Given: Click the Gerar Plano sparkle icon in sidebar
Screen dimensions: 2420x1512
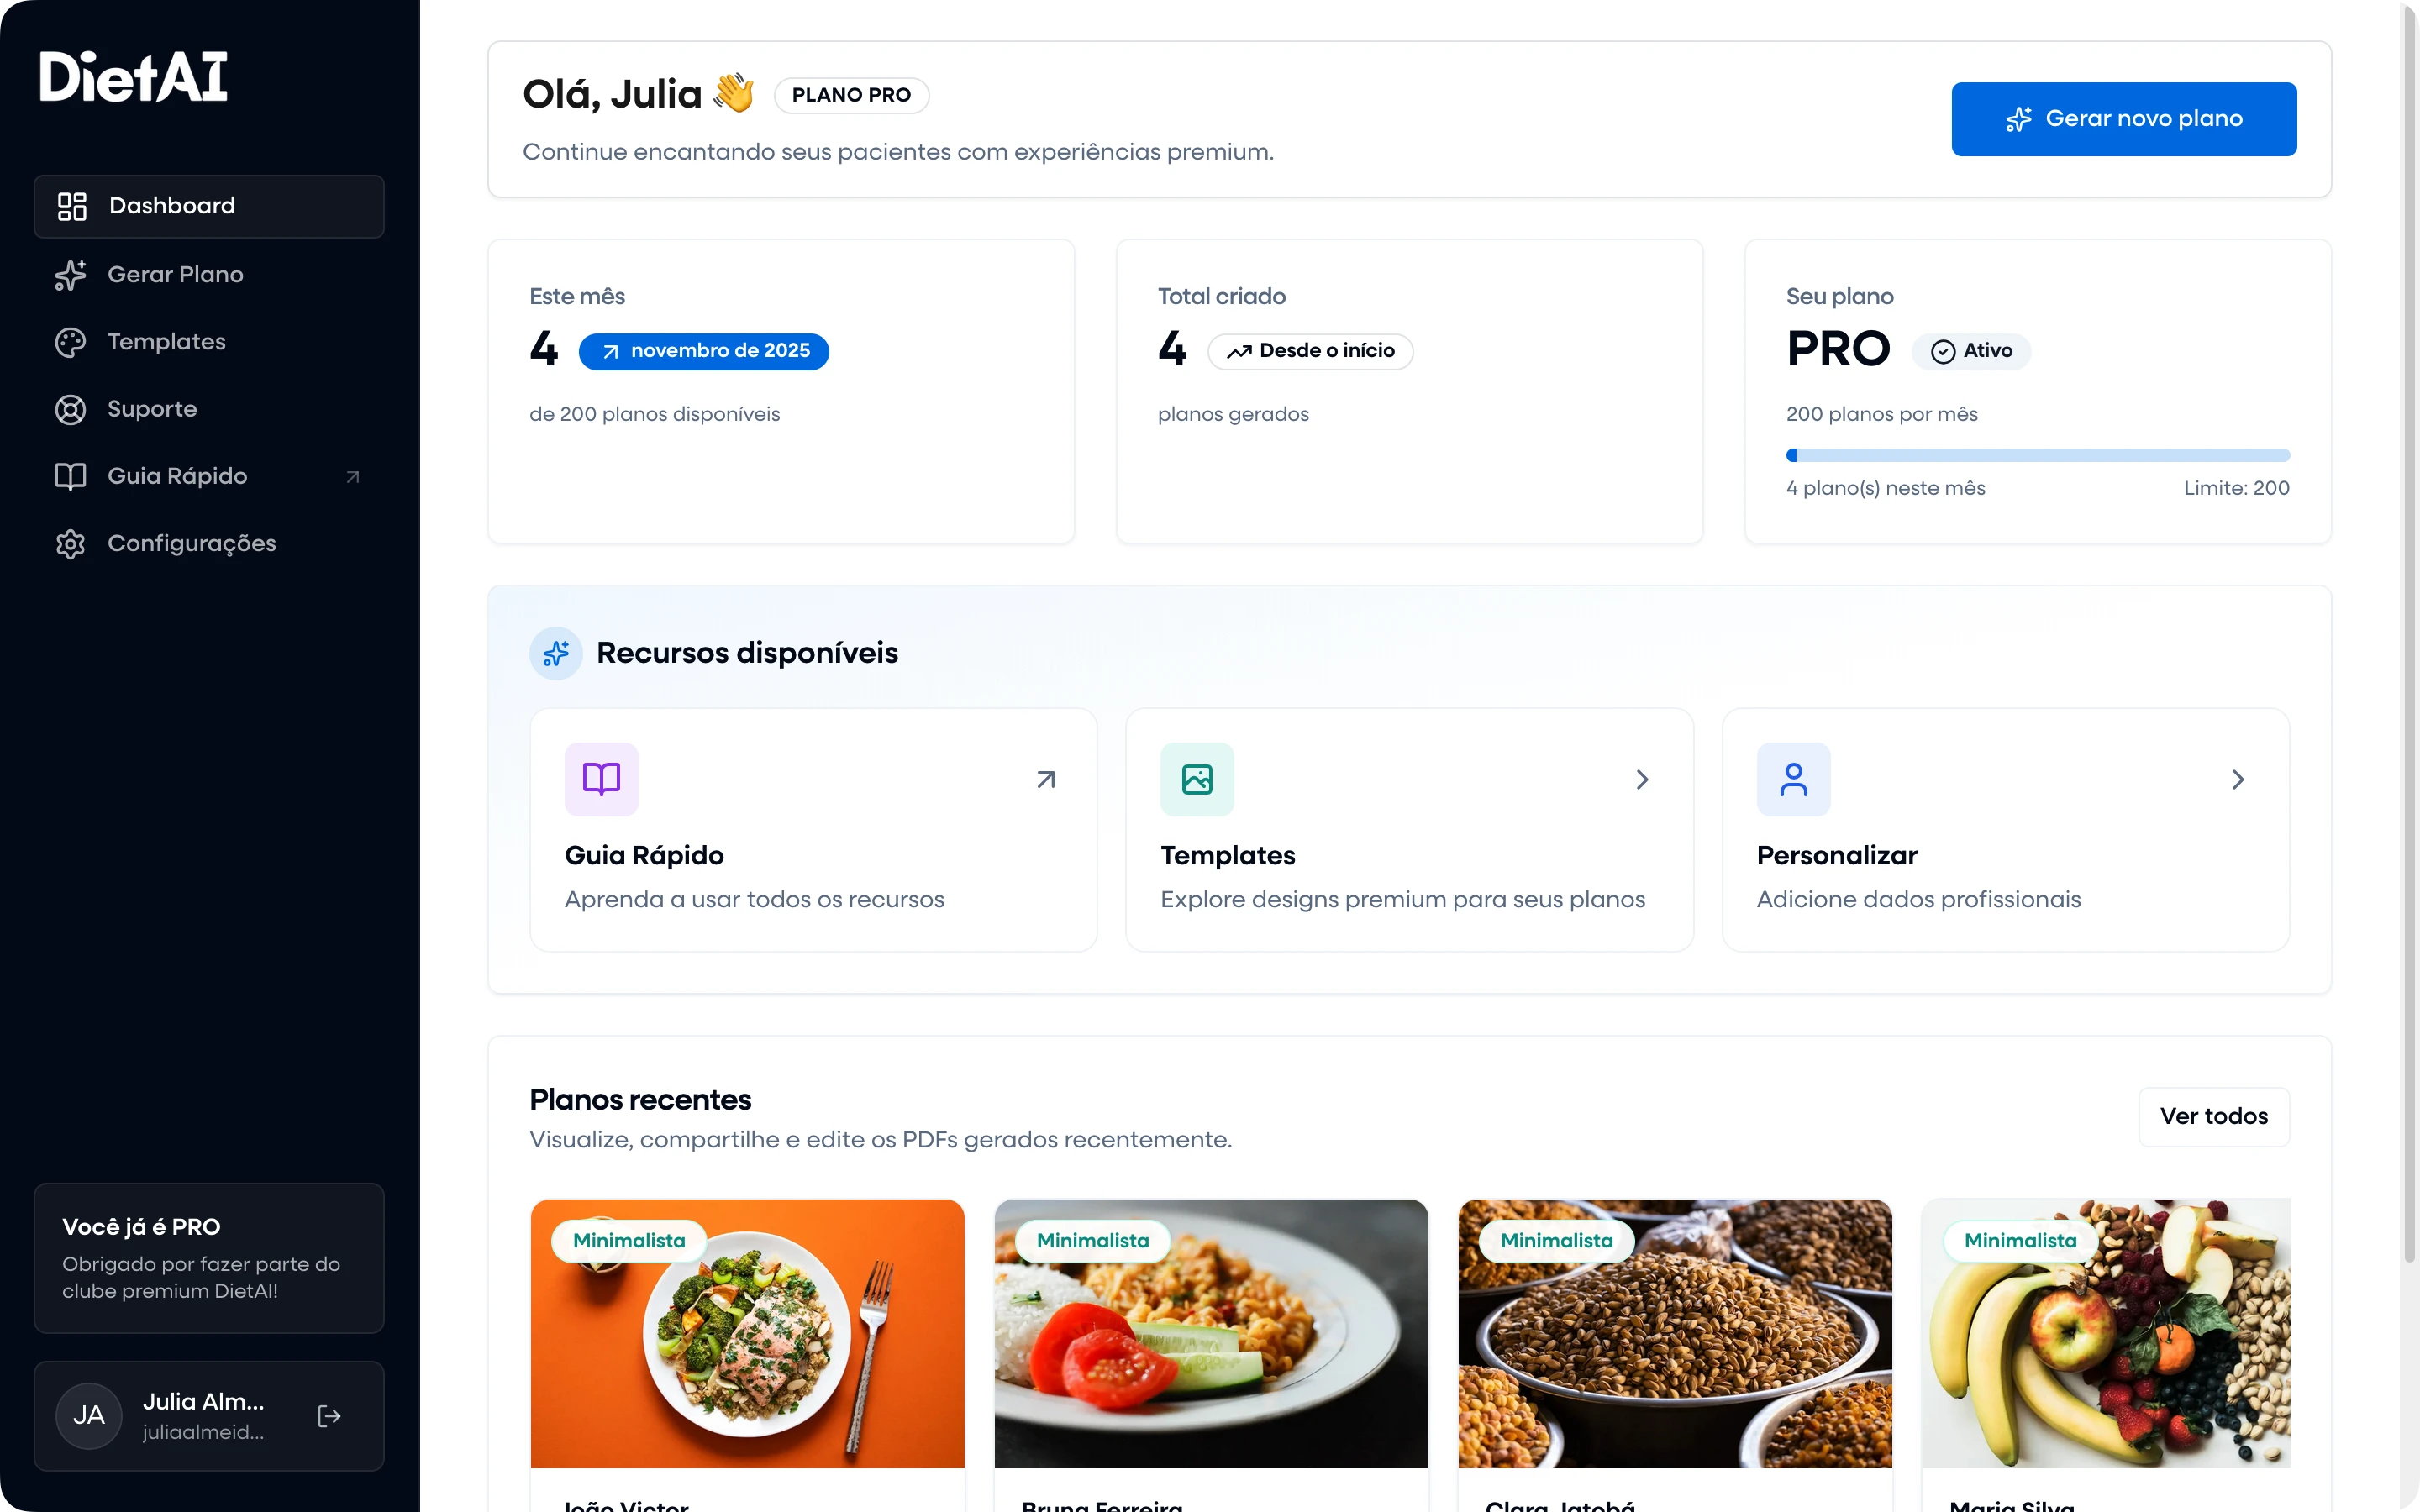Looking at the screenshot, I should click(70, 275).
